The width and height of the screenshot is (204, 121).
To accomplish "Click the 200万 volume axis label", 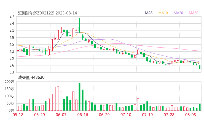I will (9, 82).
